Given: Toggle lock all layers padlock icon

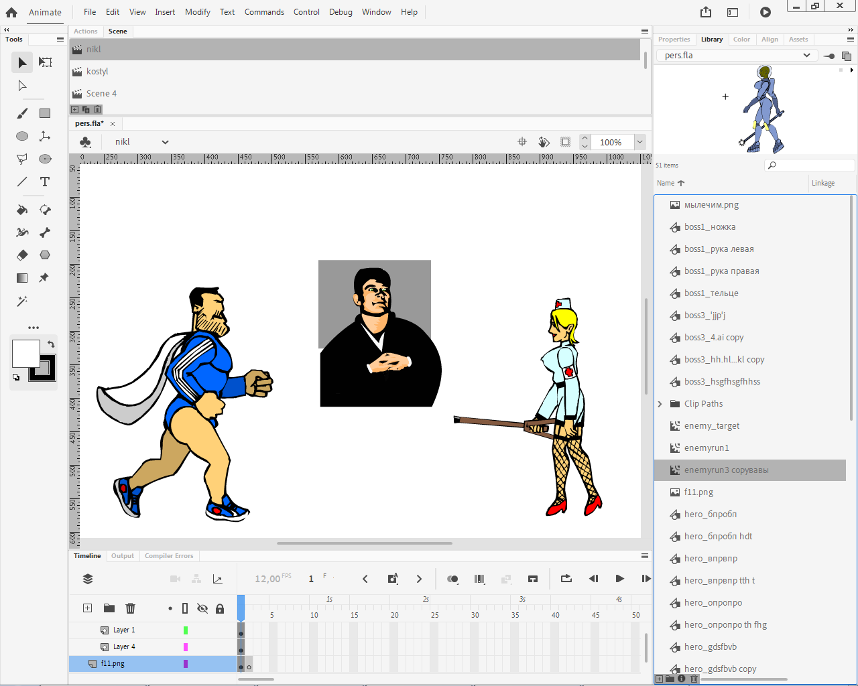Looking at the screenshot, I should click(x=220, y=608).
